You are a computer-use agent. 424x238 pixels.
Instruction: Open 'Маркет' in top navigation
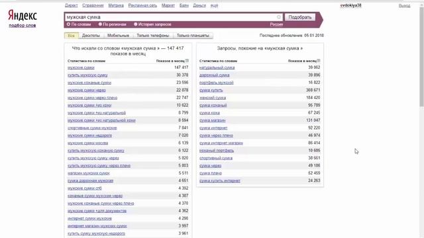click(168, 5)
